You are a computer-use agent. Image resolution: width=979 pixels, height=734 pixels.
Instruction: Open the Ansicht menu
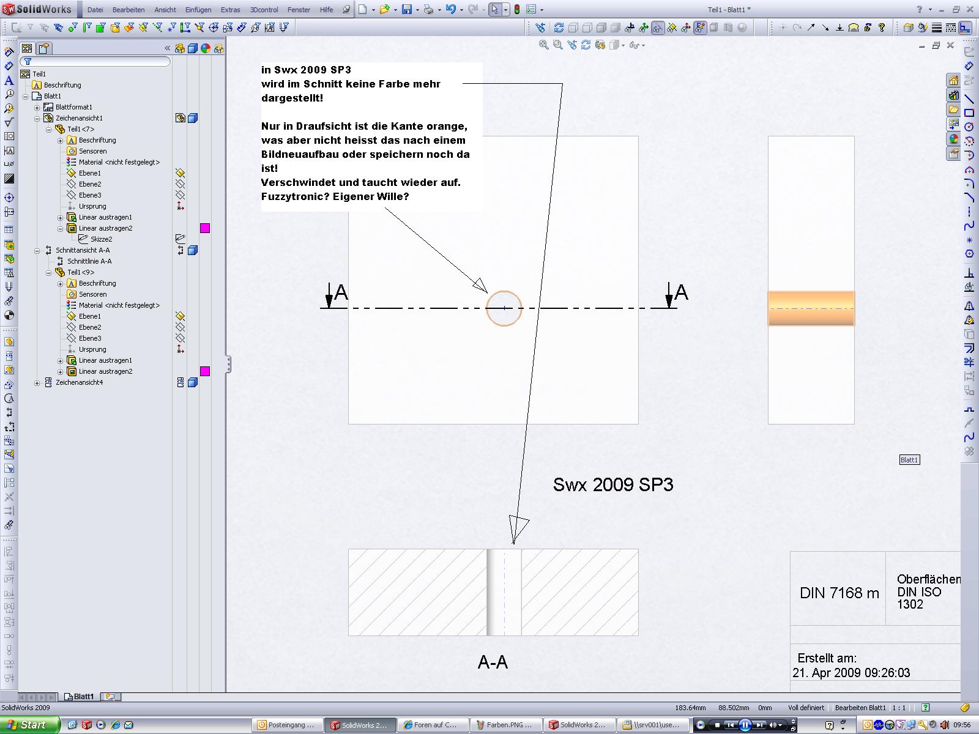(x=165, y=10)
